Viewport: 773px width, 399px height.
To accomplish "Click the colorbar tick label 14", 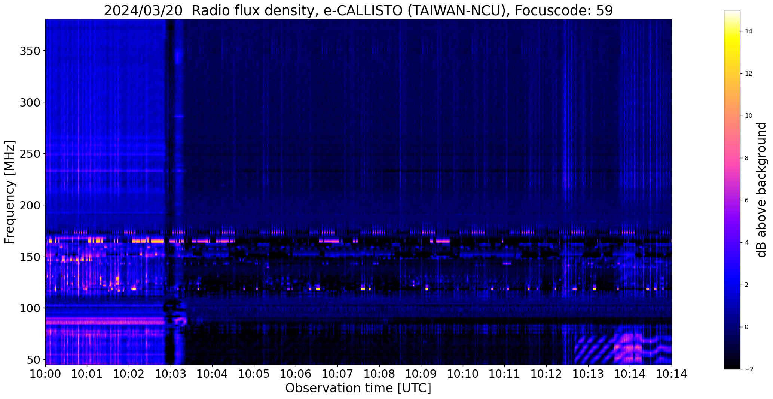I will pyautogui.click(x=748, y=31).
